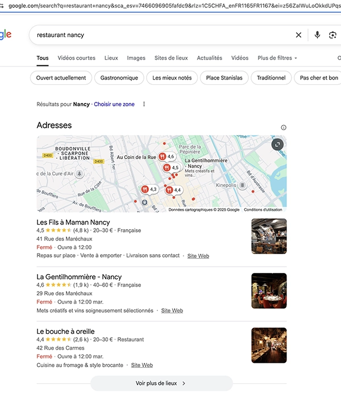This screenshot has width=341, height=398.
Task: Click the D400 road label near Boudonville
Action: pyautogui.click(x=48, y=155)
